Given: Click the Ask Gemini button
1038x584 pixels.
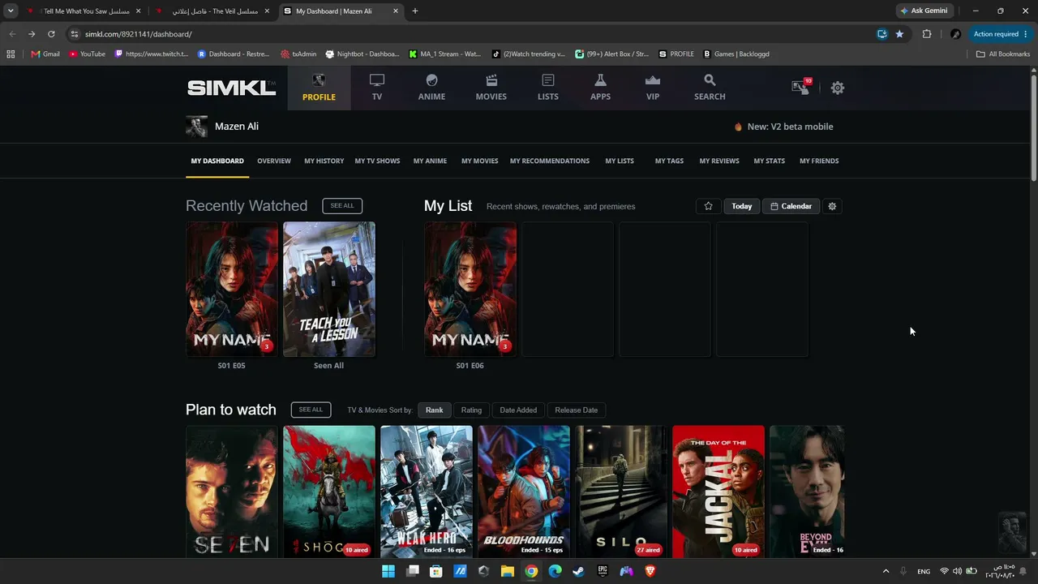Looking at the screenshot, I should tap(924, 11).
